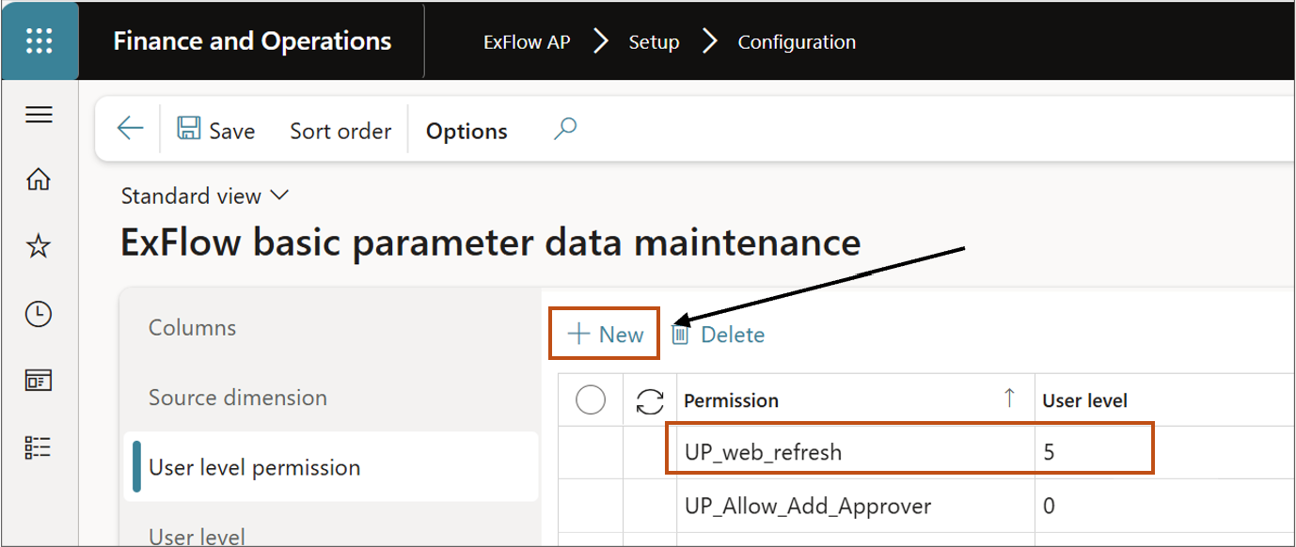Click Setup breadcrumb
This screenshot has height=547, width=1296.
[x=654, y=42]
